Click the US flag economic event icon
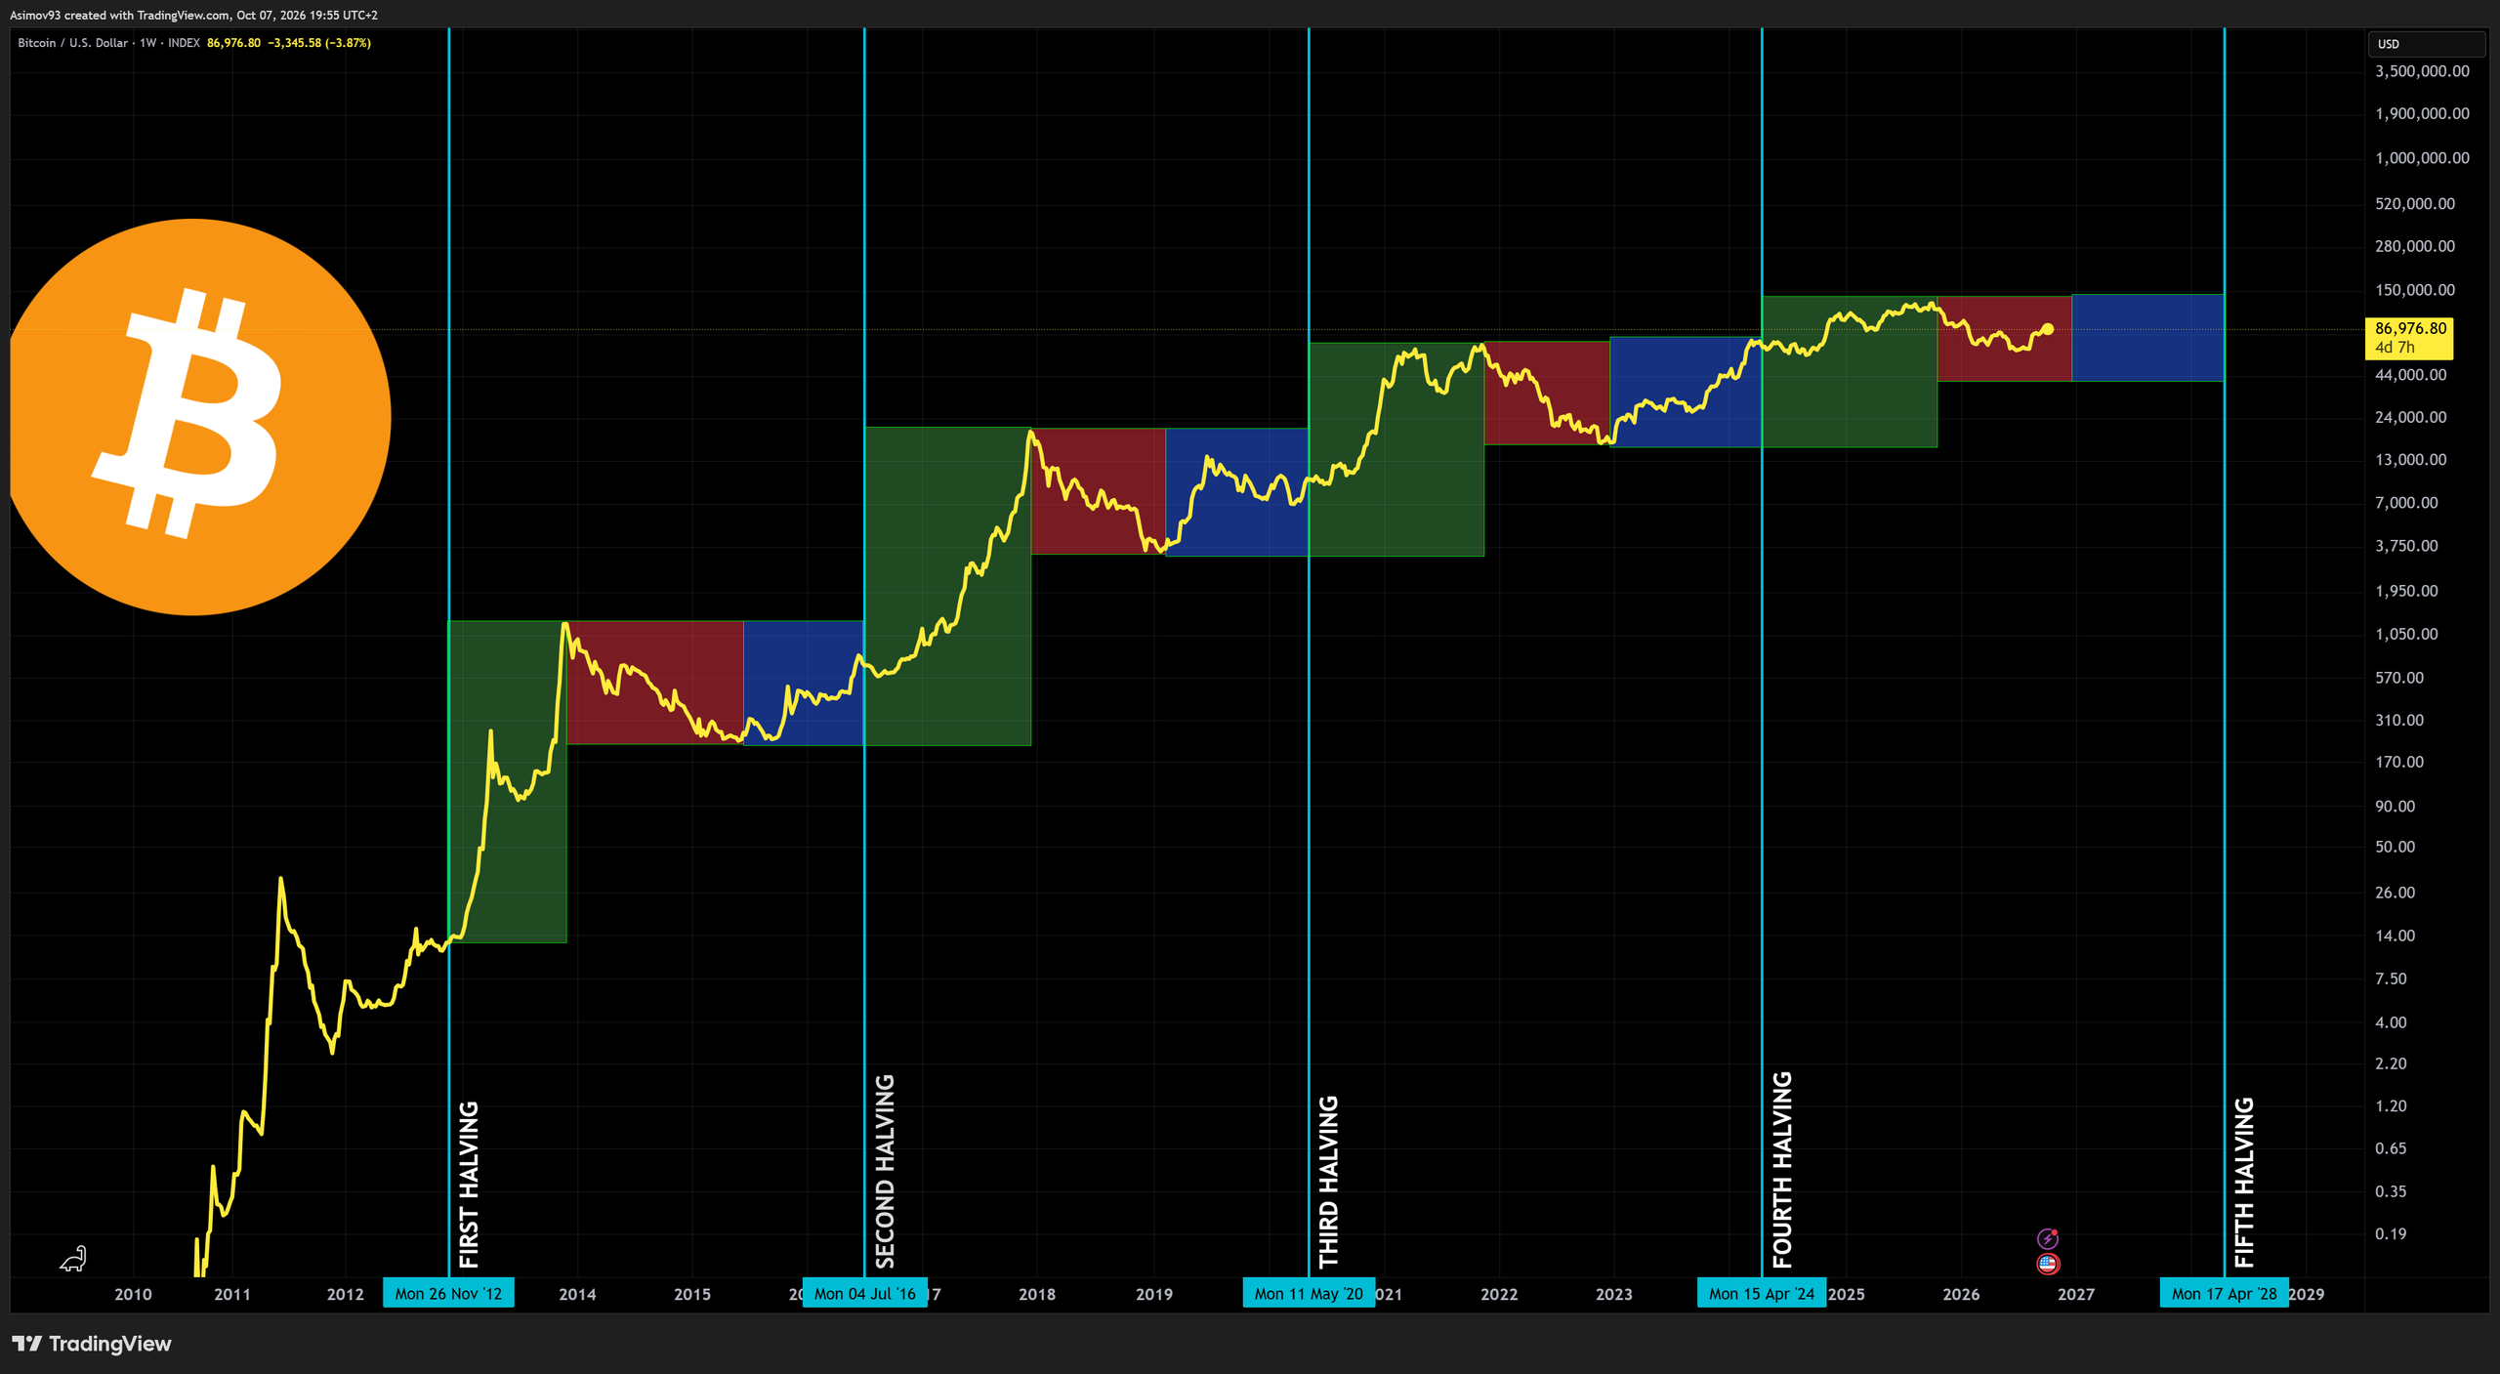 (2047, 1264)
